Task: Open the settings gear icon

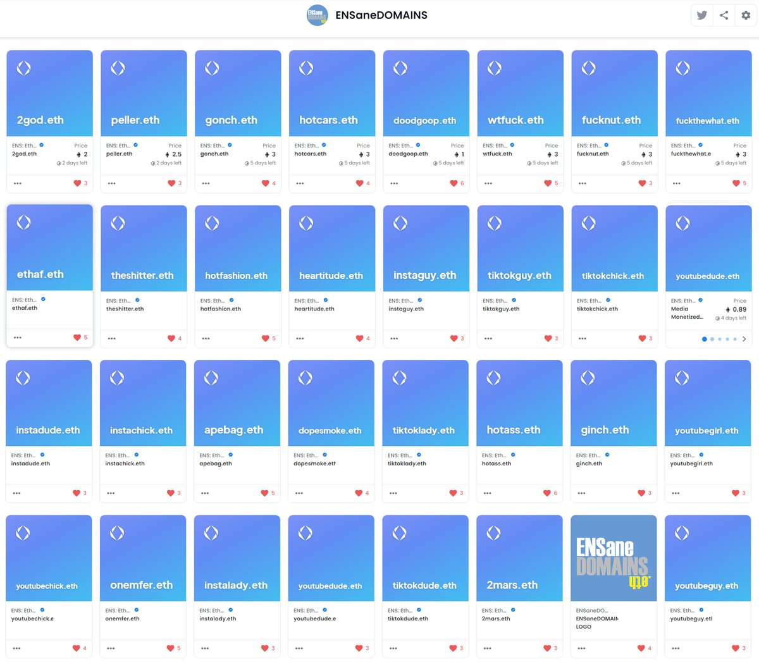Action: click(x=746, y=15)
